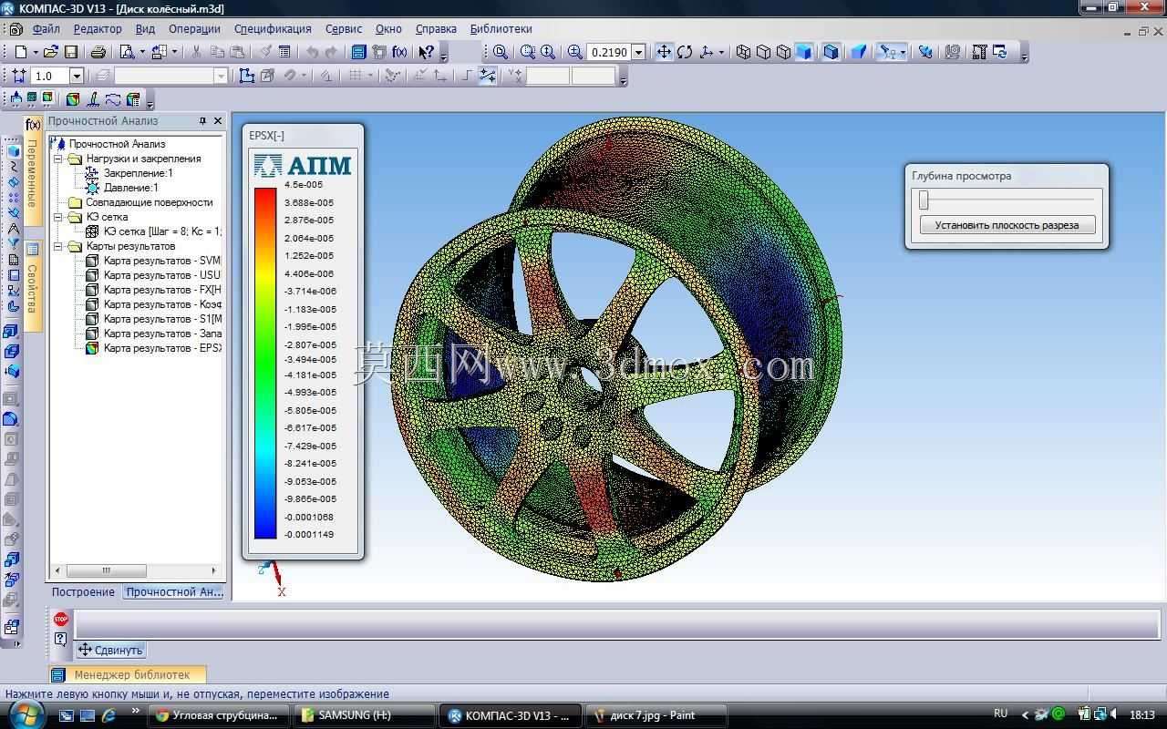
Task: Open print preview from the toolbar
Action: point(127,52)
